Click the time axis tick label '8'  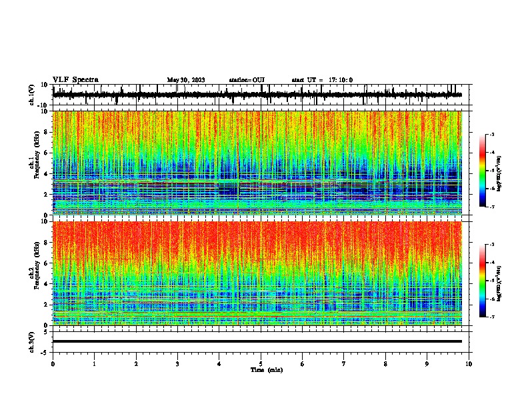click(x=385, y=364)
